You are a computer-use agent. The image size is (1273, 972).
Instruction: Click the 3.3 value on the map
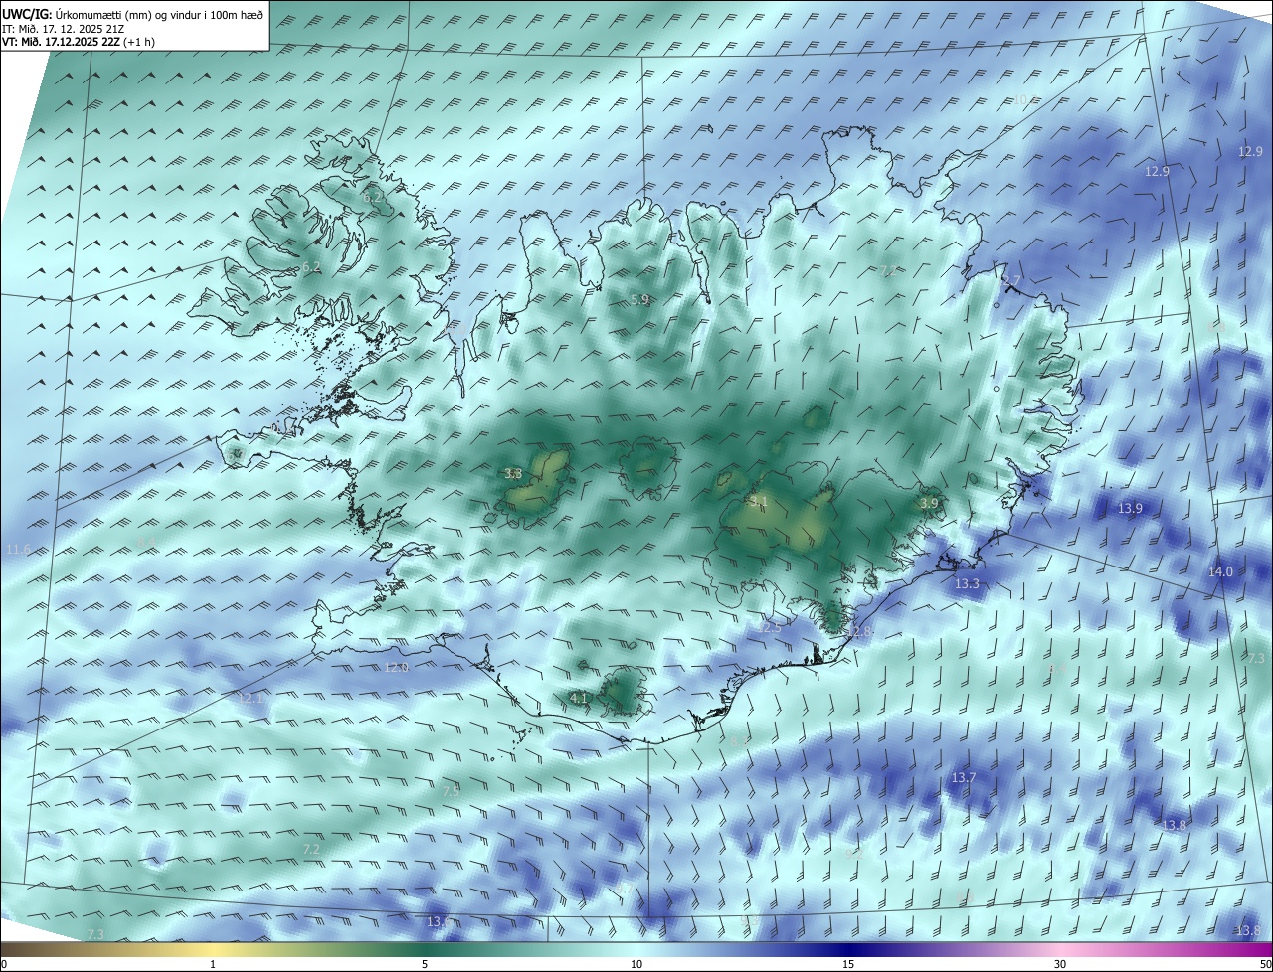tap(513, 474)
